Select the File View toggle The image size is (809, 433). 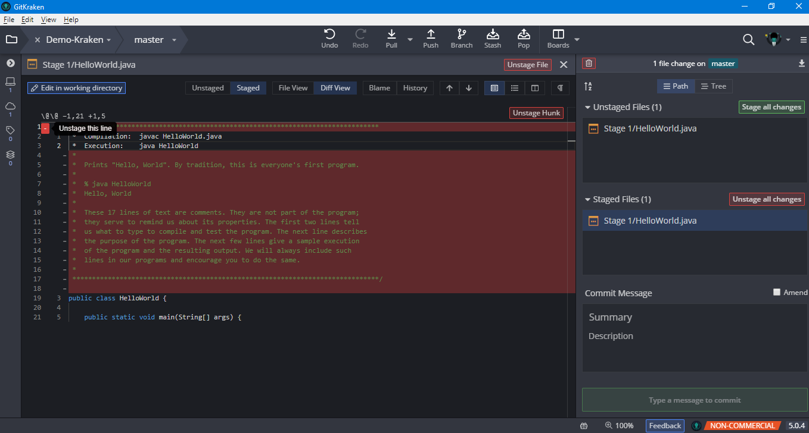click(294, 88)
